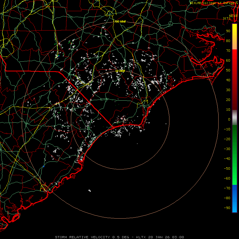
Task: Click the -70 scale value
Action: tap(227, 188)
